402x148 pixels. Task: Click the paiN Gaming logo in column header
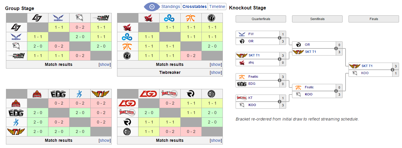coord(101,18)
